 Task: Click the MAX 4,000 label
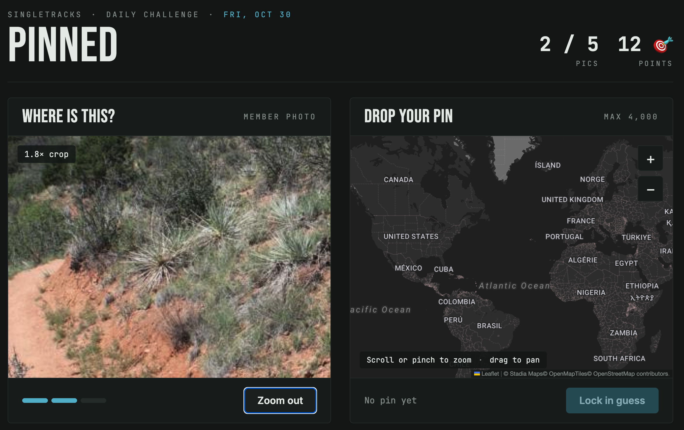[x=631, y=117]
